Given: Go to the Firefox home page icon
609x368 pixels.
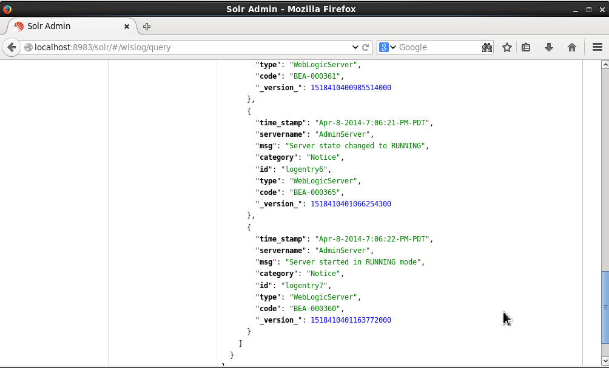Looking at the screenshot, I should click(x=572, y=47).
